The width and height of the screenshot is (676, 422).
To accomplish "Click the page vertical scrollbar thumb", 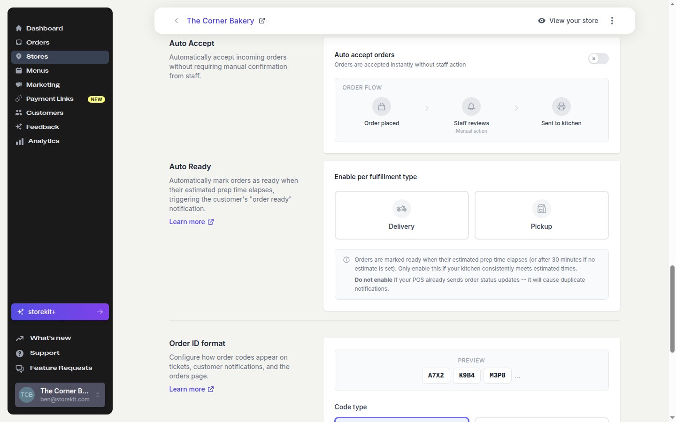I will [672, 309].
